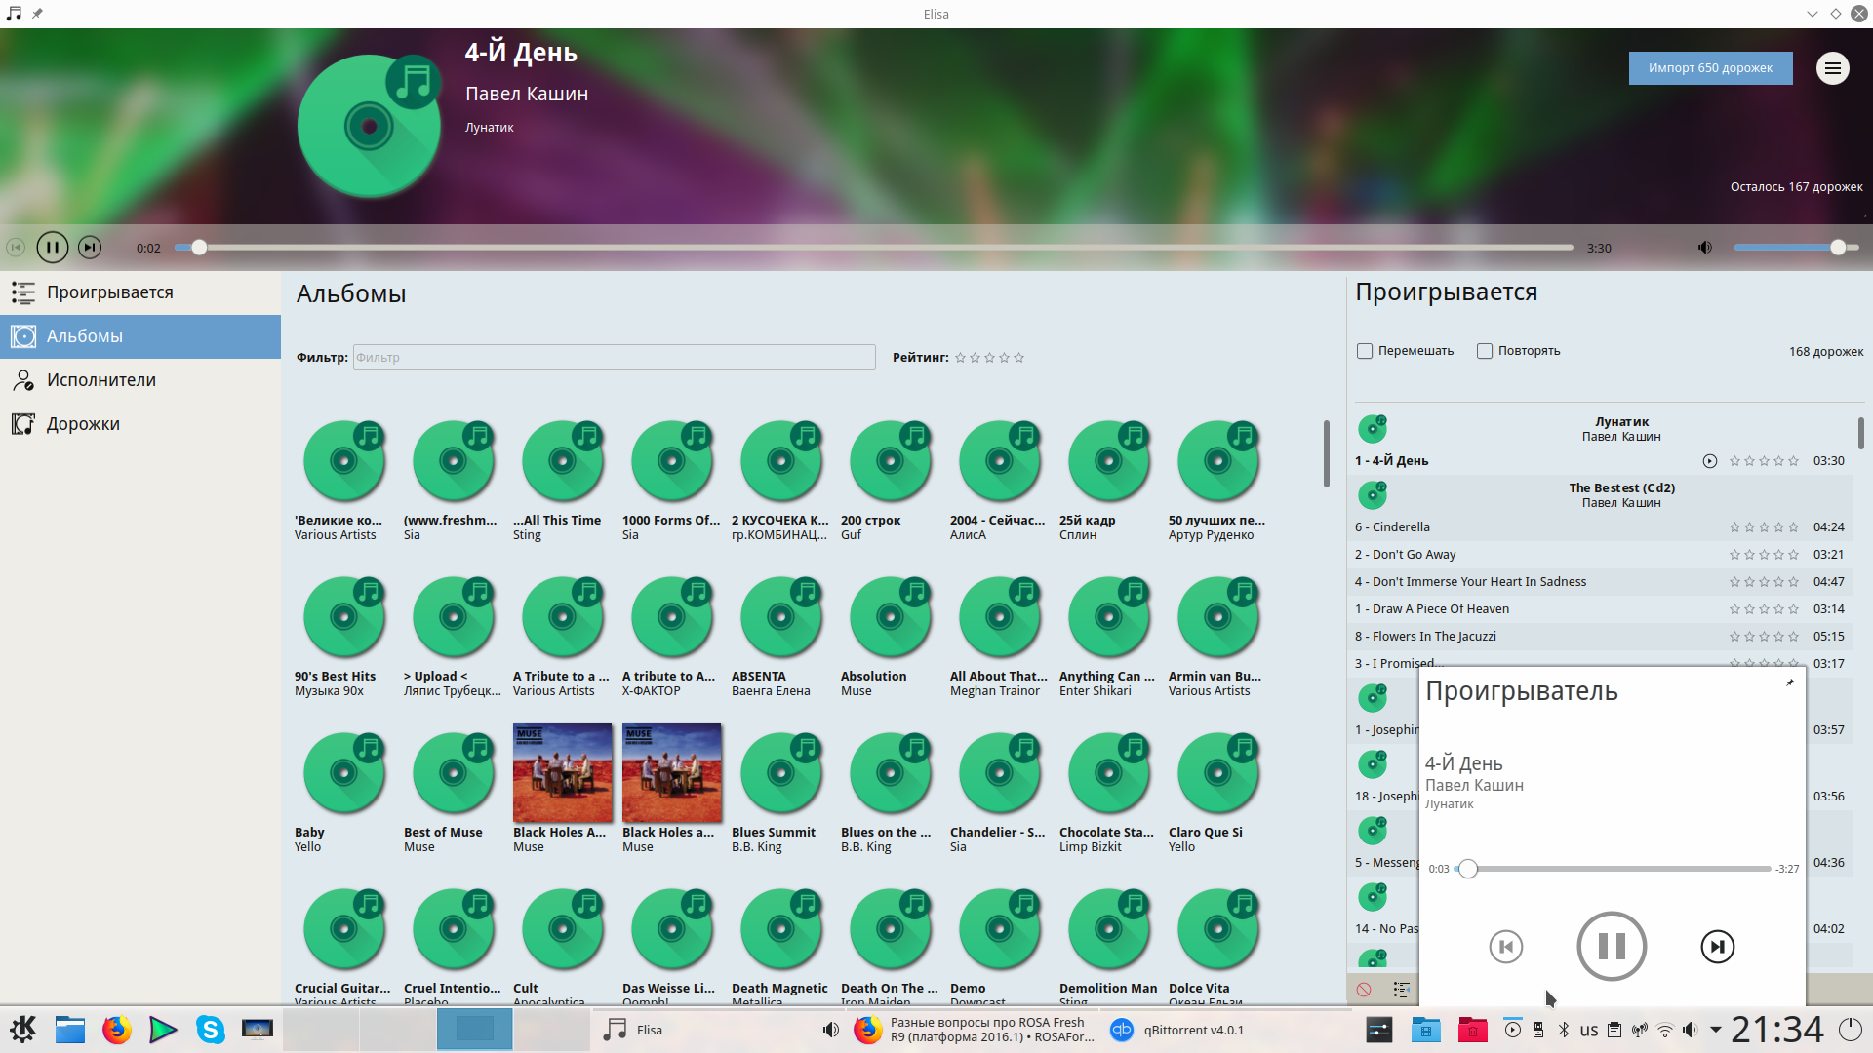Clear the playlist using red forbidden icon
This screenshot has height=1053, width=1873.
(x=1364, y=990)
